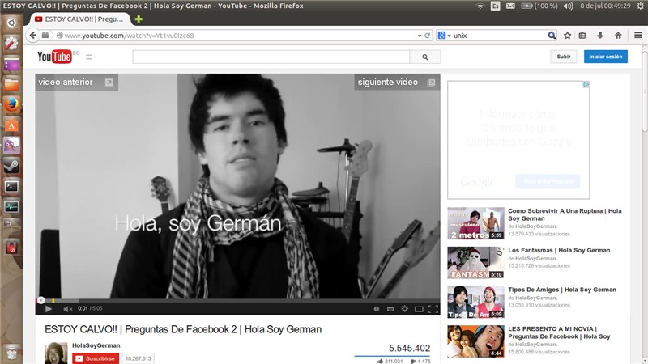Enter fullscreen mode in the player

click(x=433, y=309)
